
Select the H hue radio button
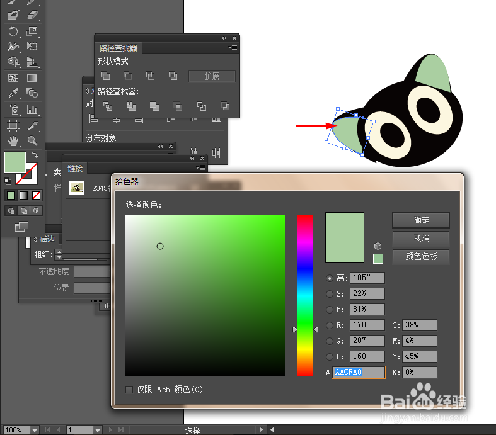coord(330,278)
